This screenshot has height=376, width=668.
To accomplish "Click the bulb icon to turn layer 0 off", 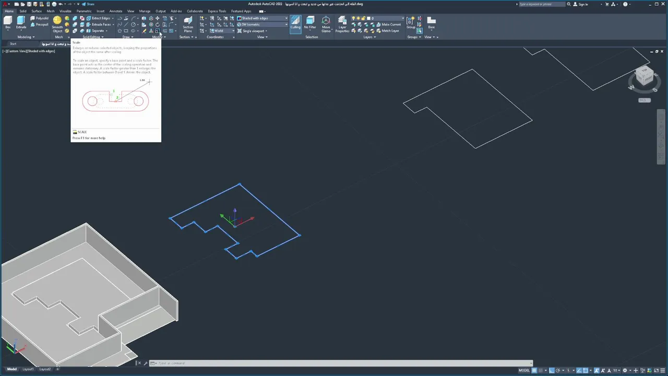I will [x=354, y=18].
